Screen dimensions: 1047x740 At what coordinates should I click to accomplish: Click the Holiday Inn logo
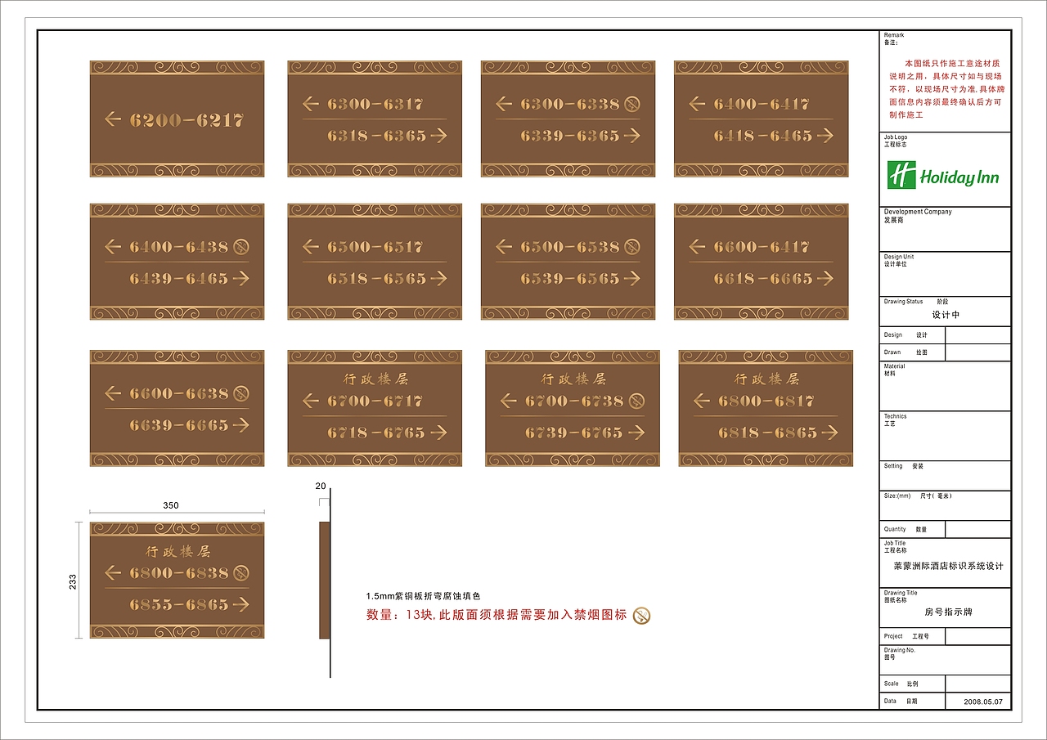point(943,176)
